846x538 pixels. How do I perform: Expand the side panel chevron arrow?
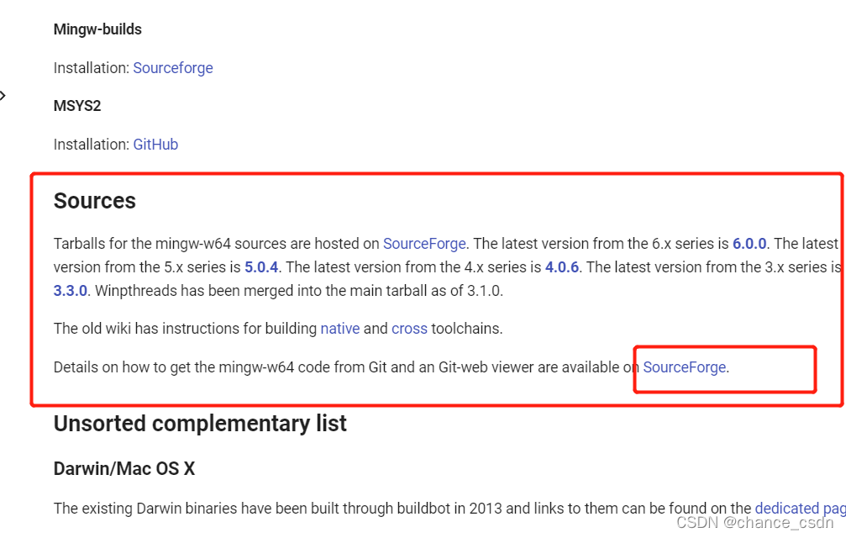tap(3, 96)
